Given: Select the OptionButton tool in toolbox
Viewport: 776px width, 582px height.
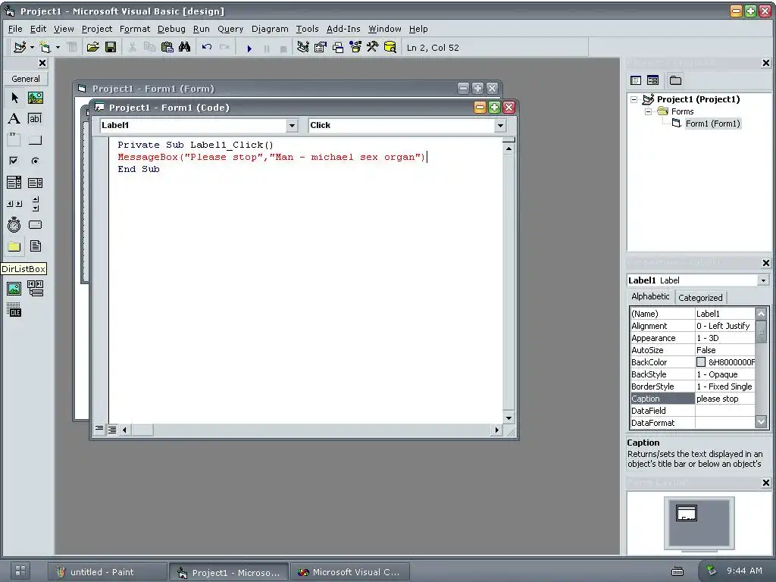Looking at the screenshot, I should coord(35,161).
